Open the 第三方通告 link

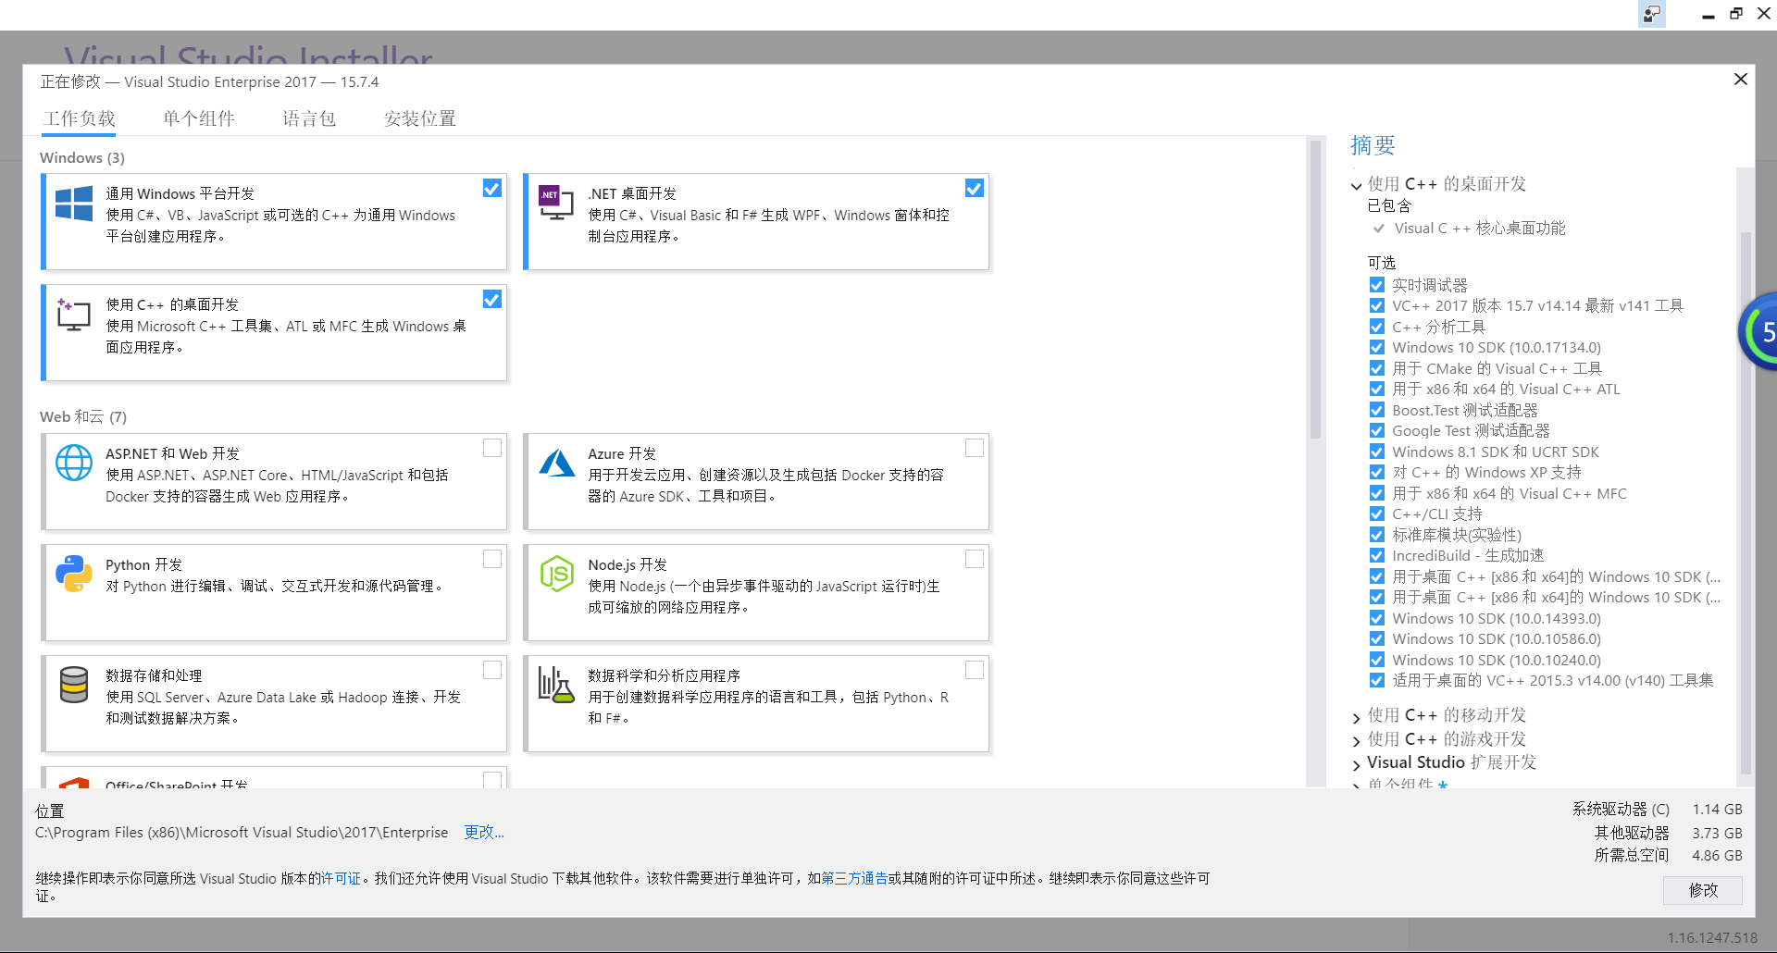click(x=854, y=878)
